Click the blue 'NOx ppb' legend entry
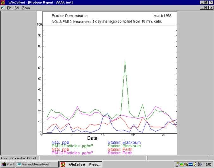Screen dimensions: 214x168 point(60,143)
